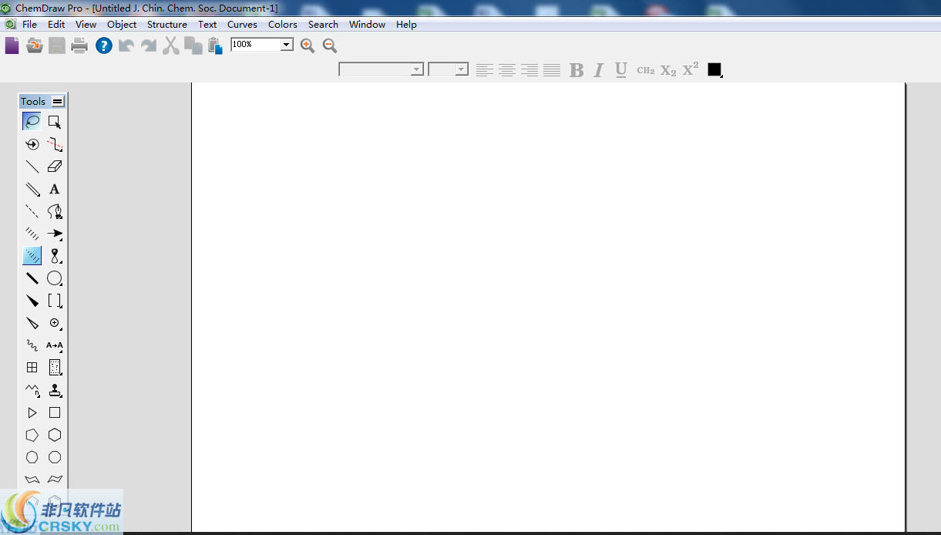Set text alignment to center
Viewport: 941px width, 535px height.
(x=506, y=70)
